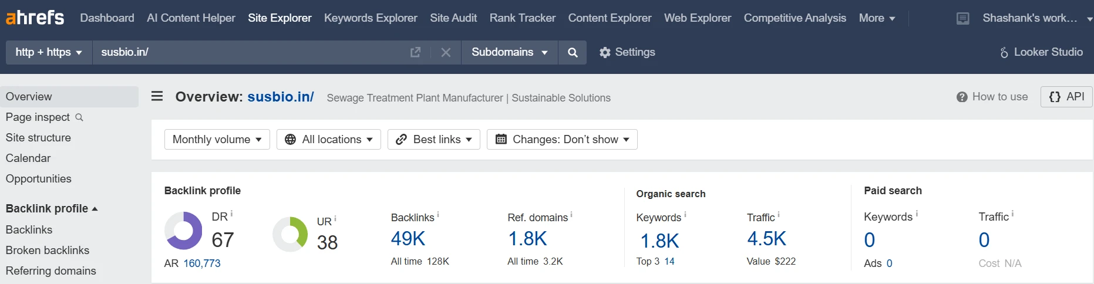Open the http + https protocol dropdown
The image size is (1094, 284).
tap(49, 52)
